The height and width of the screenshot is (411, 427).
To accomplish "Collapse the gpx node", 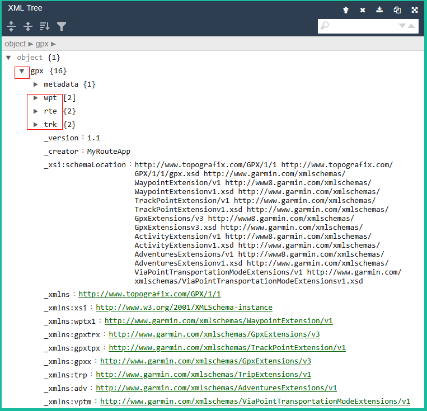I will 22,71.
